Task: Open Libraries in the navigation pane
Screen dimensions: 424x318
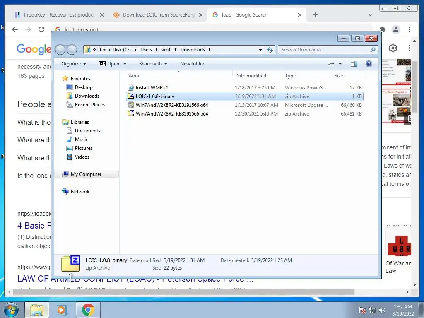Action: 80,122
